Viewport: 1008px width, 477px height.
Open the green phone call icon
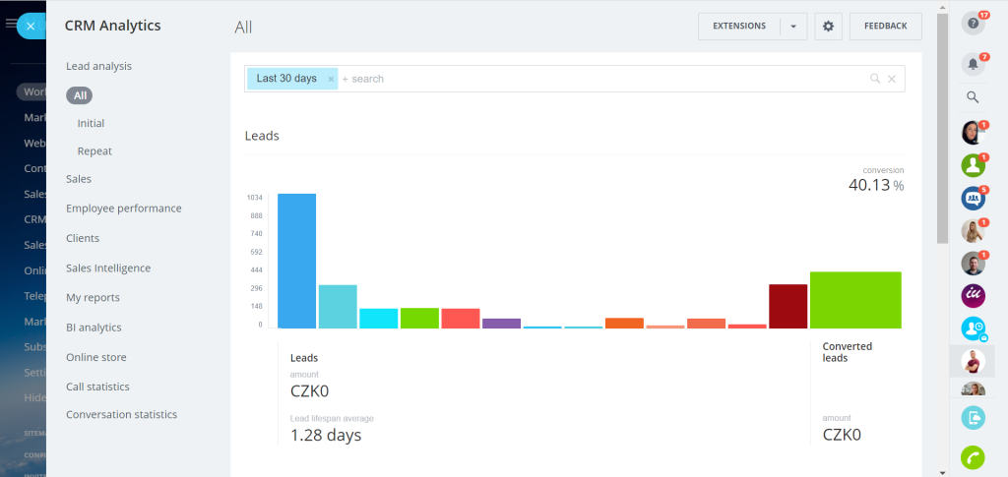pos(973,457)
